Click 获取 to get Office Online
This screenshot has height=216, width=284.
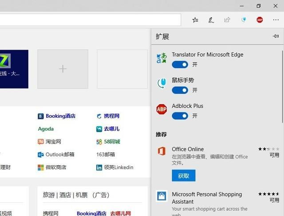[183, 176]
